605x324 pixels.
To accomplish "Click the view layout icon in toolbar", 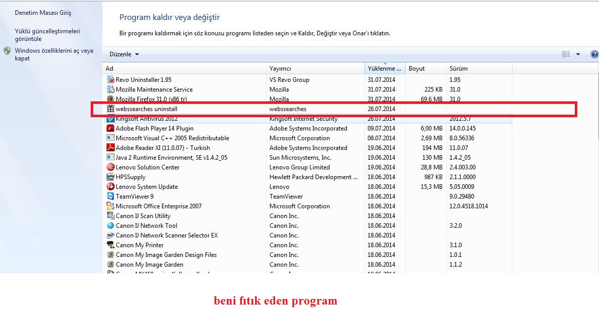I will coord(566,54).
